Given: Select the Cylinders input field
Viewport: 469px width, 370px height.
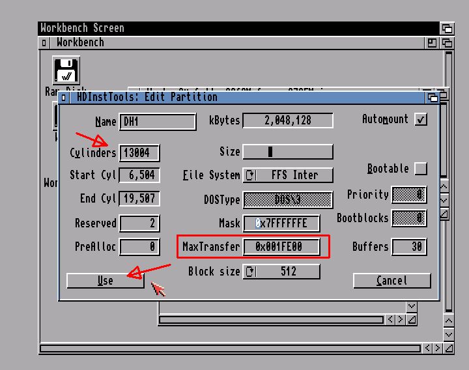Looking at the screenshot, I should pos(139,153).
